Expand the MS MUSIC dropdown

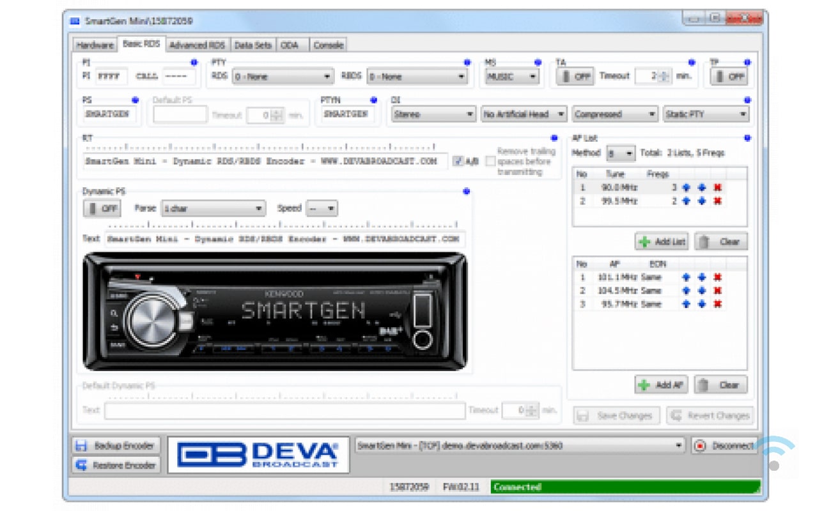[512, 77]
